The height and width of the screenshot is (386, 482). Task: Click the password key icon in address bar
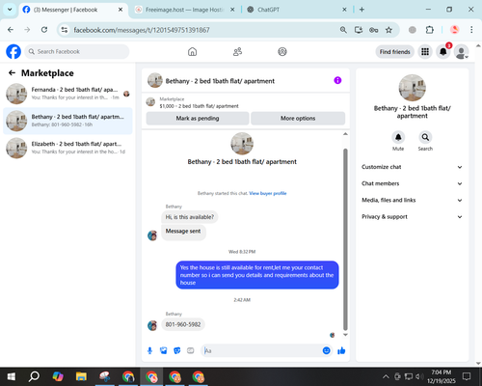373,30
